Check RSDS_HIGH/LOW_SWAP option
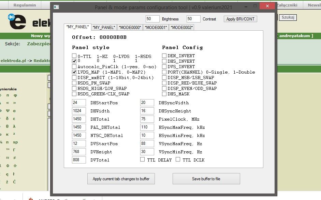This screenshot has height=200, width=321. (74, 88)
